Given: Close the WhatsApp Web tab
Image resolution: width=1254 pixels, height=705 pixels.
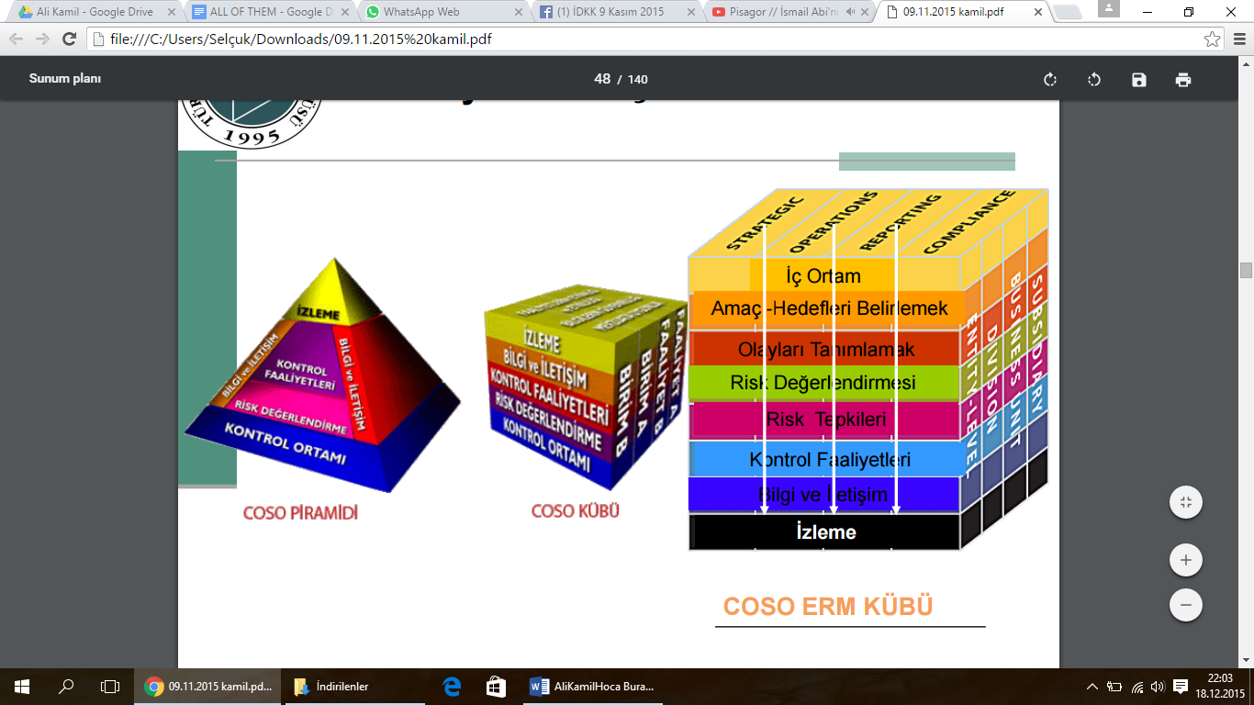Looking at the screenshot, I should click(x=519, y=13).
